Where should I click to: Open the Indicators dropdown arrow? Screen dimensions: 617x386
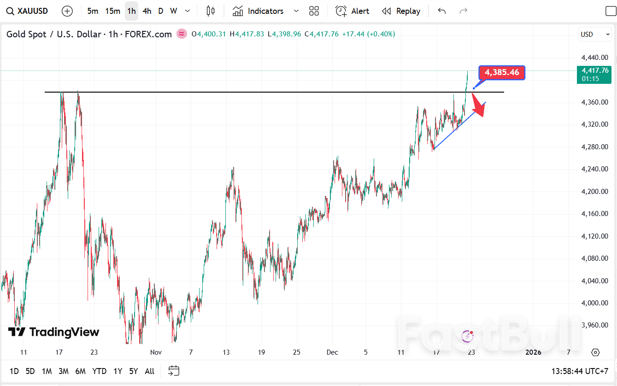coord(296,11)
